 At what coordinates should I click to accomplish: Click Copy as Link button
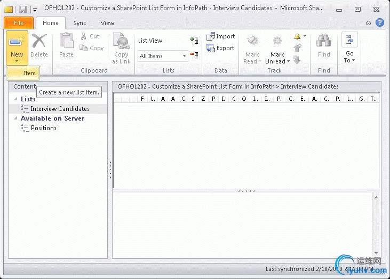tap(121, 48)
